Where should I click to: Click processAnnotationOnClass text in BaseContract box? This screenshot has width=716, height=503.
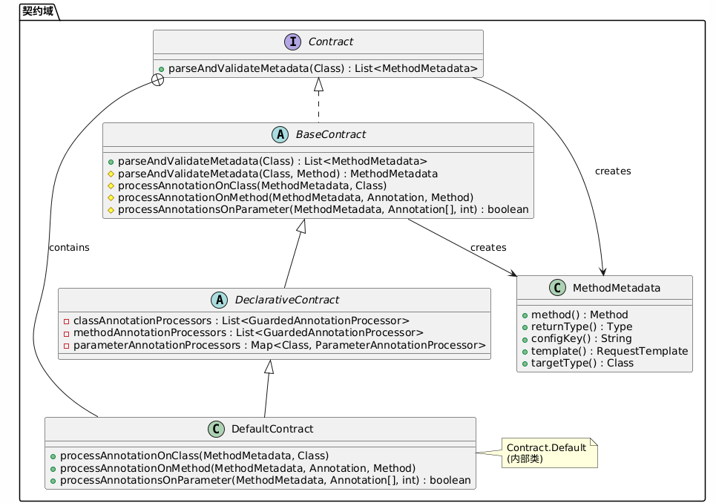(x=252, y=185)
